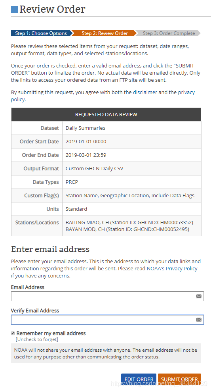Image resolution: width=211 pixels, height=391 pixels.
Task: Click the envelope icon in Verify Email field
Action: (x=199, y=320)
